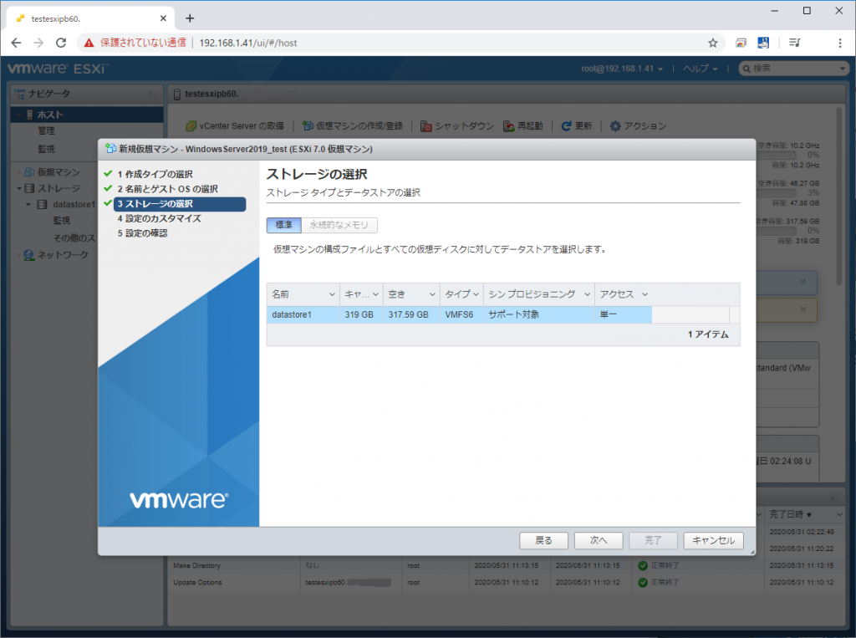Click the vCenter Server の取得 icon
Image resolution: width=856 pixels, height=638 pixels.
coord(191,126)
